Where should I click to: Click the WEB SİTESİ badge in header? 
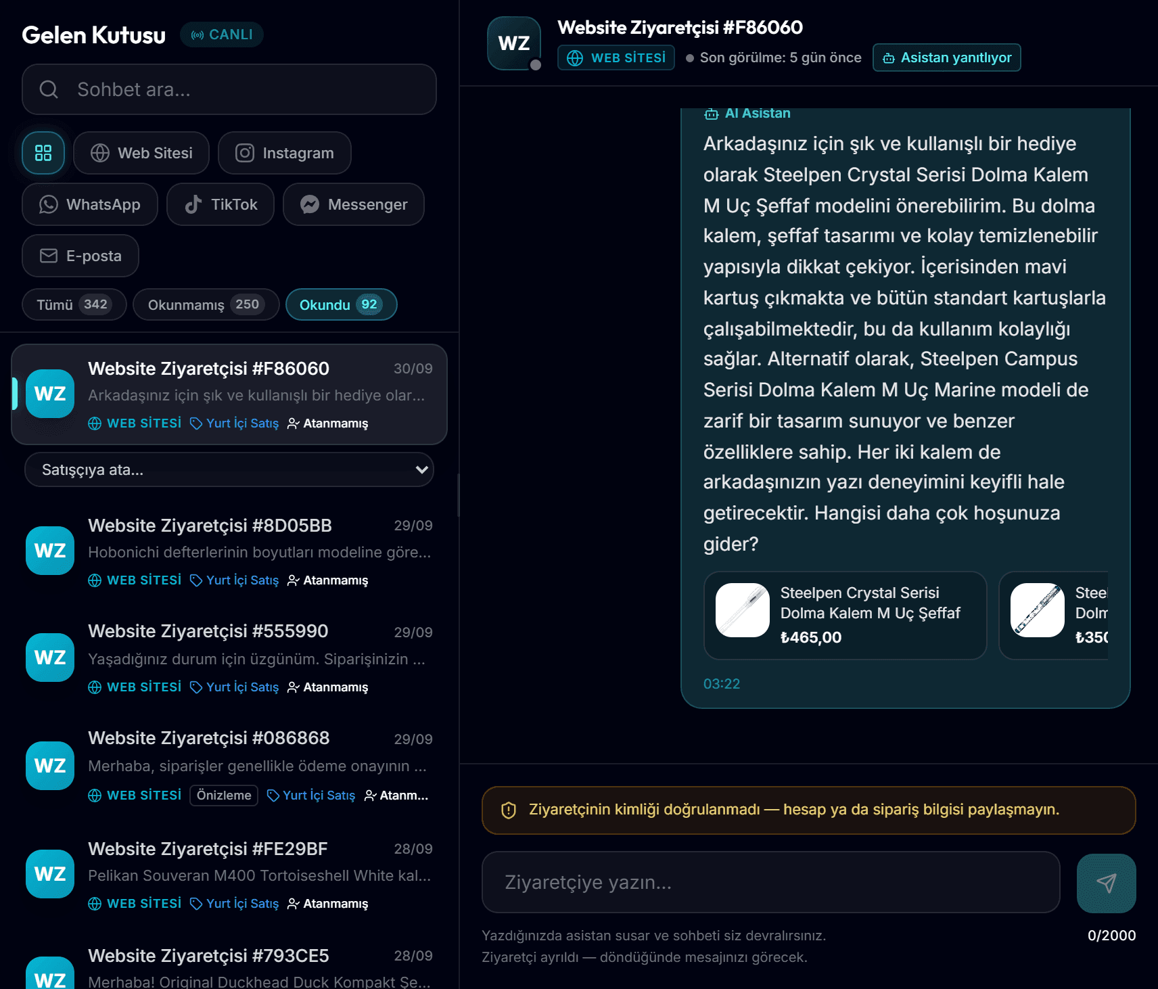pos(616,57)
